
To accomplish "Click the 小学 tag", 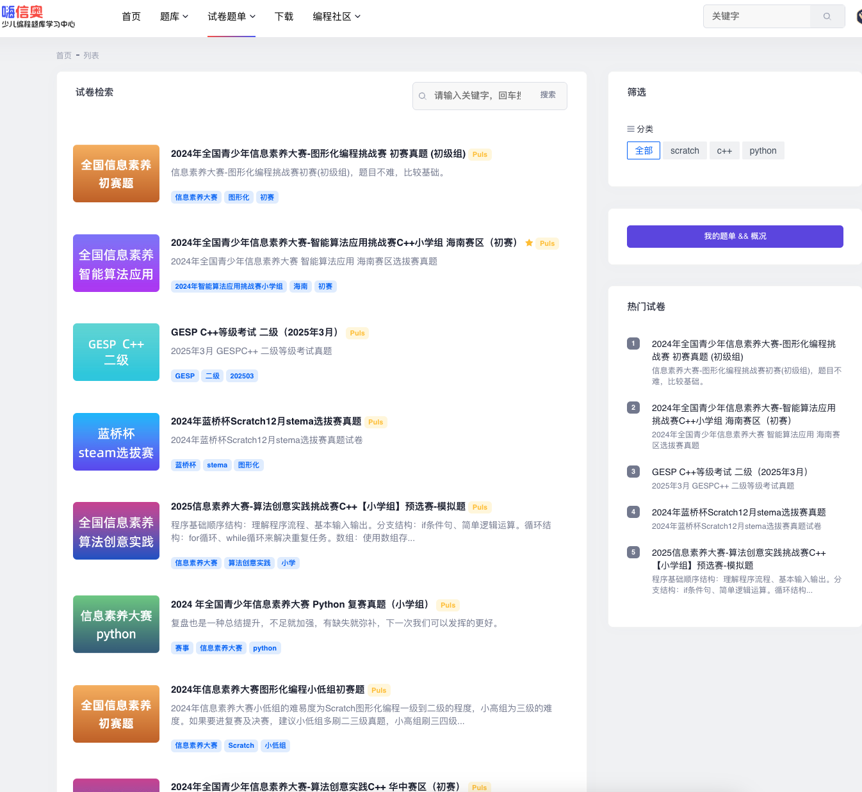I will tap(288, 563).
